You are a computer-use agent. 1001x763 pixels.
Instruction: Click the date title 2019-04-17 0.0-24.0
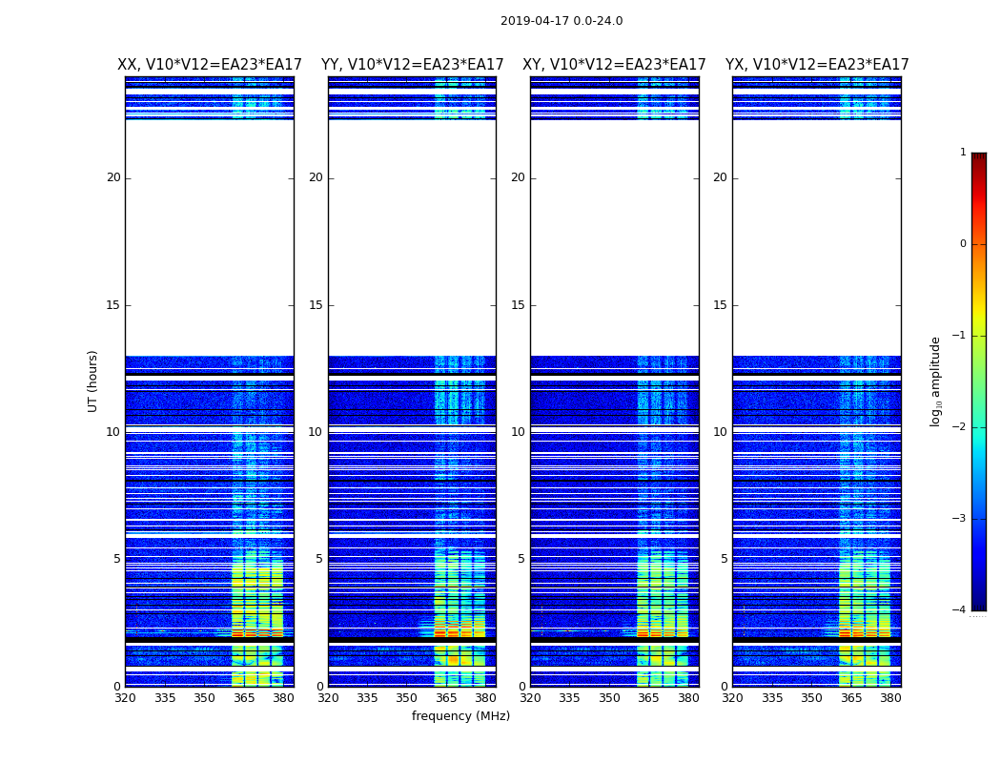[x=561, y=21]
